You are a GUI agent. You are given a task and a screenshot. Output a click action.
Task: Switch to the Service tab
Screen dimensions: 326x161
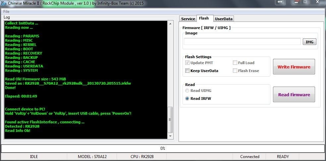coord(188,19)
